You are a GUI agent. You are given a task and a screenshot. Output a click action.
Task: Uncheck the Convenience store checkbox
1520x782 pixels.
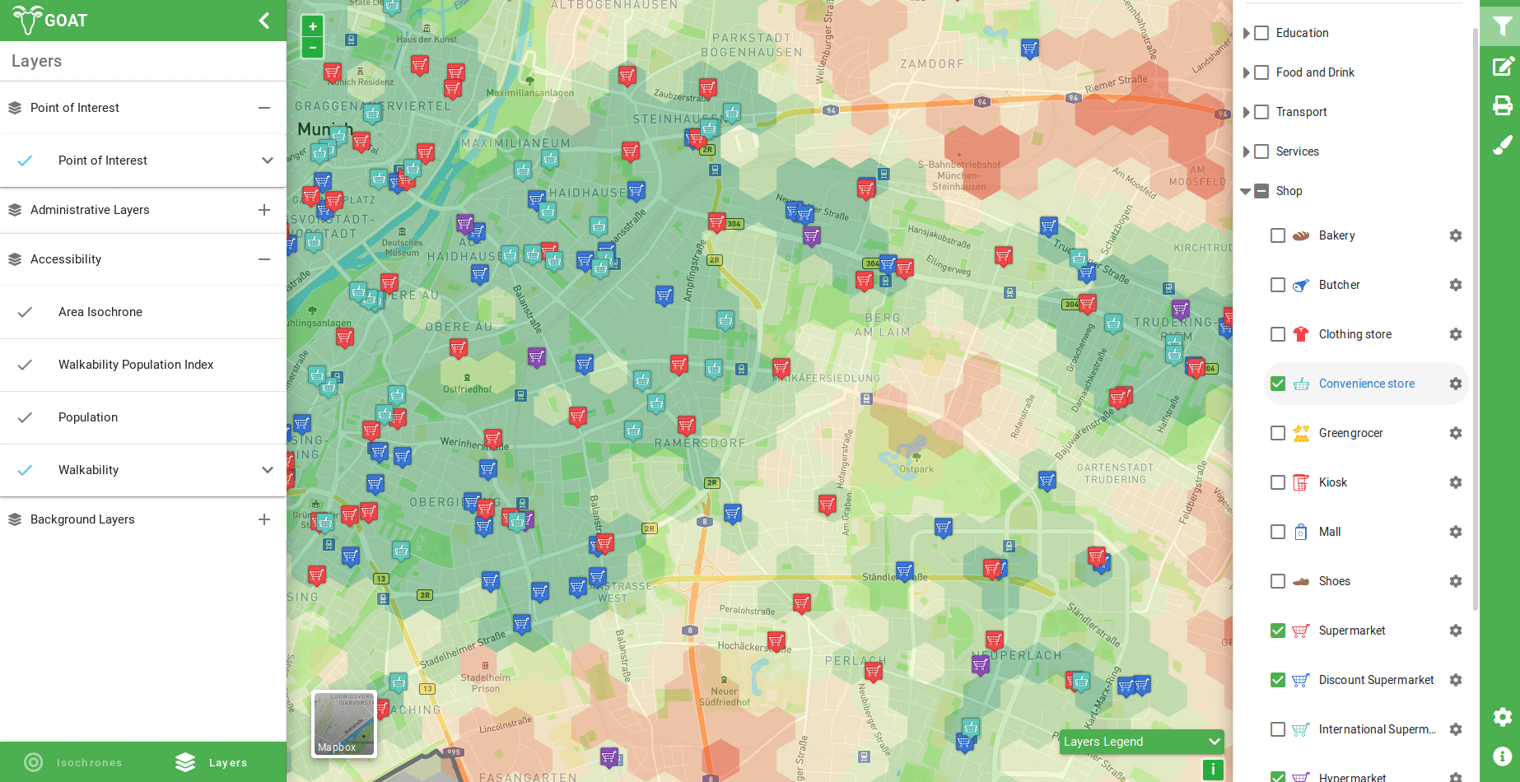point(1278,384)
